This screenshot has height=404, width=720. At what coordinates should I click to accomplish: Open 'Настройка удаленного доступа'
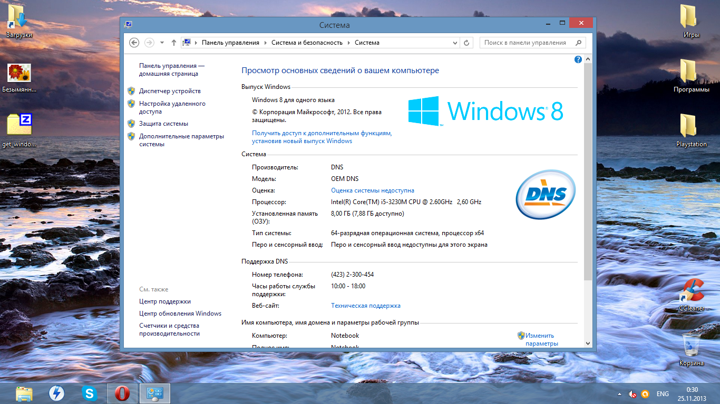[x=172, y=107]
